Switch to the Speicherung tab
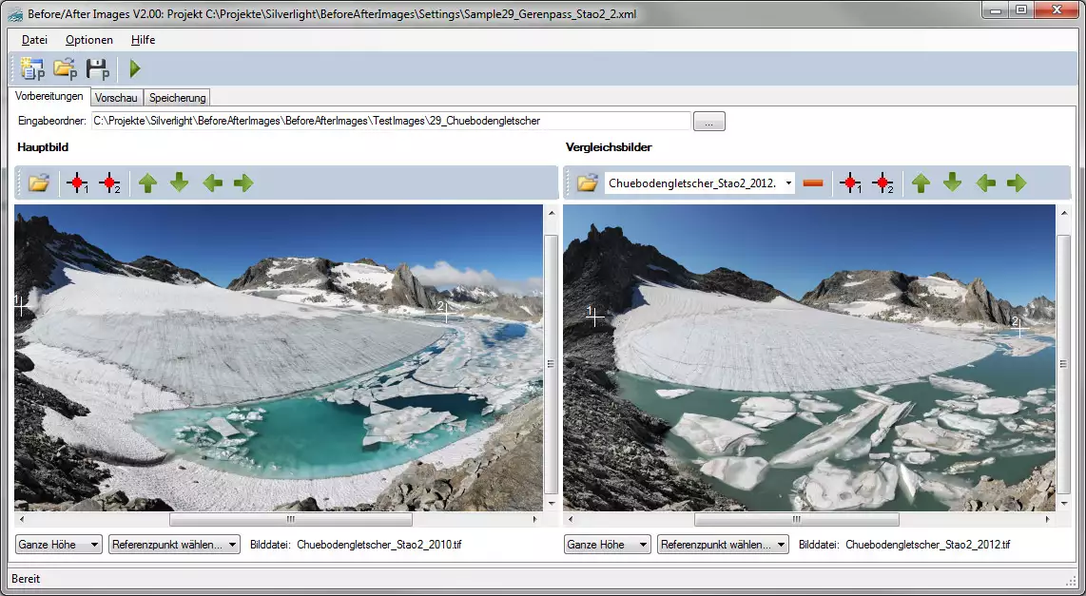Image resolution: width=1086 pixels, height=596 pixels. coord(177,98)
